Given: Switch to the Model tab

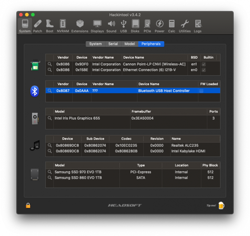Looking at the screenshot, I should [130, 44].
